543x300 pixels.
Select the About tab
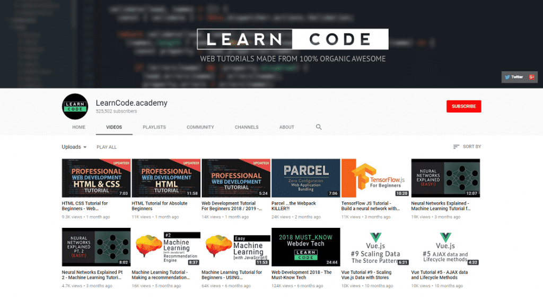click(x=287, y=127)
